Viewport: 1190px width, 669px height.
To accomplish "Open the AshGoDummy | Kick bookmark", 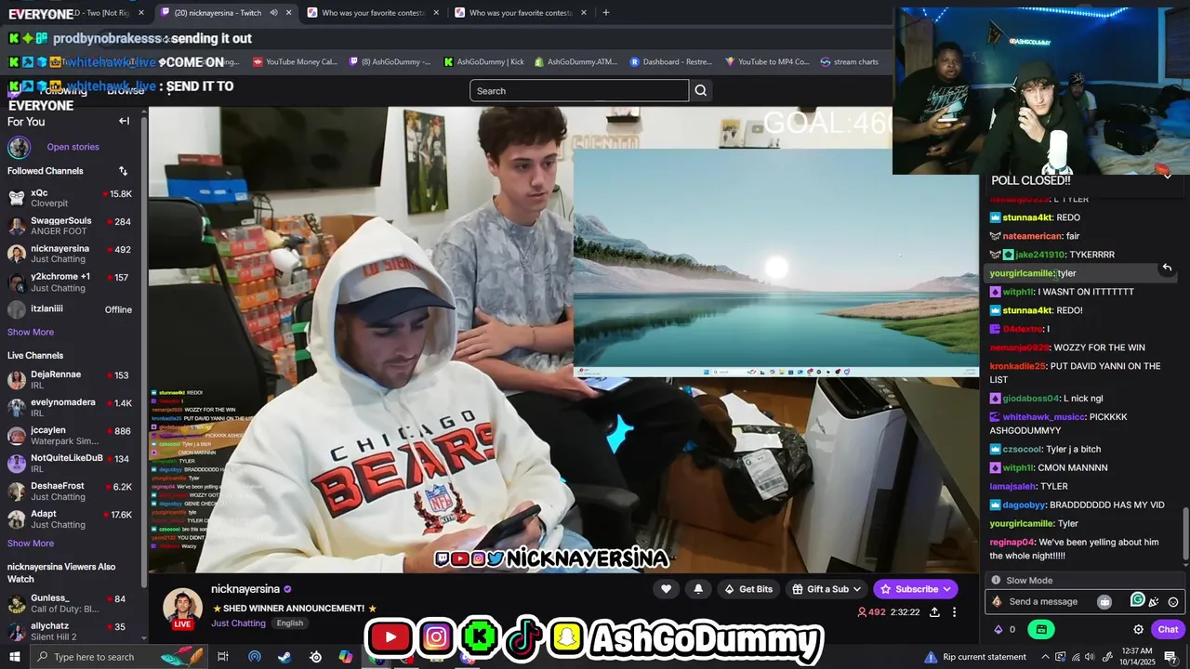I will point(483,62).
